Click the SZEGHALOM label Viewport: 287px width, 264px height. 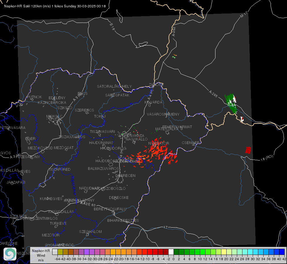(x=90, y=231)
